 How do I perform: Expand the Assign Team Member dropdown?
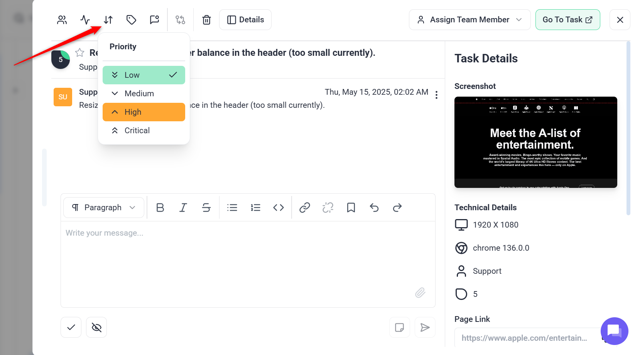coord(469,20)
